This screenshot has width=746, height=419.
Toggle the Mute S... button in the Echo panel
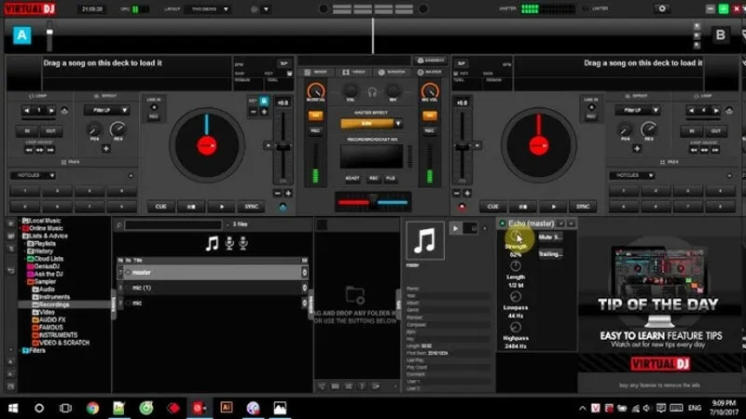[550, 237]
